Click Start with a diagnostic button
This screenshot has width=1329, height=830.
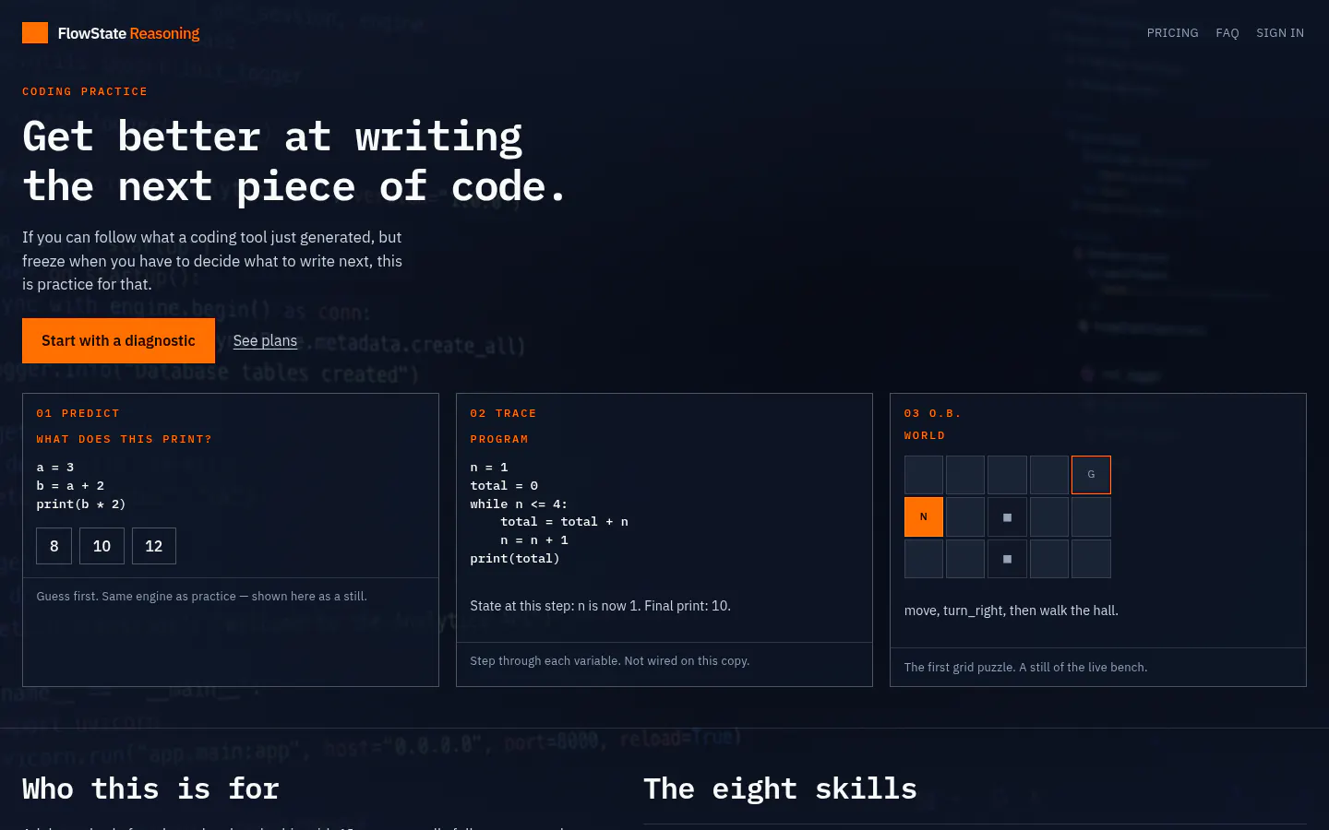(x=118, y=340)
